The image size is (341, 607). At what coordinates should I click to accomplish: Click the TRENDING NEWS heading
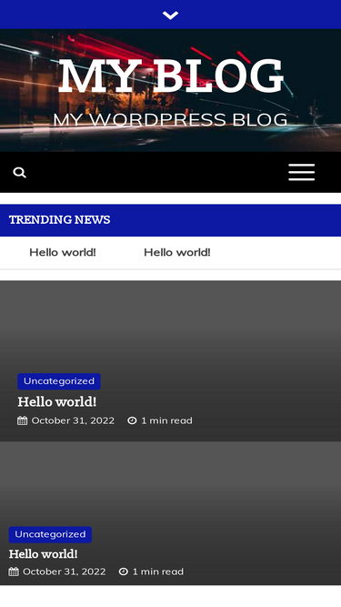click(59, 220)
